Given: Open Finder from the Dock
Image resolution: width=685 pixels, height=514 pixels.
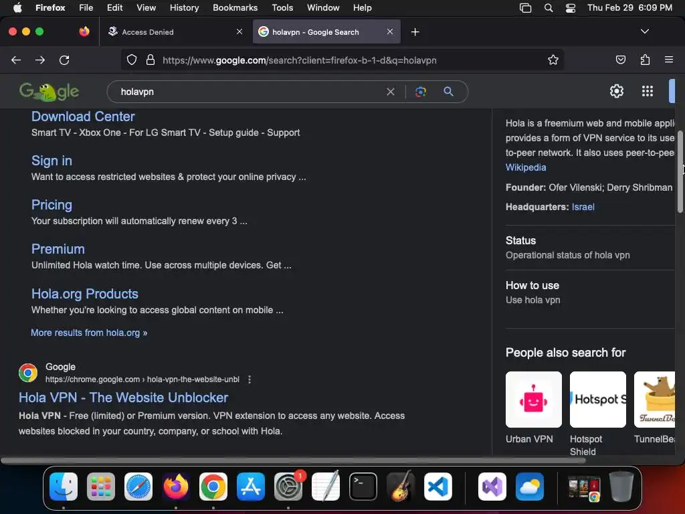Looking at the screenshot, I should pos(64,487).
